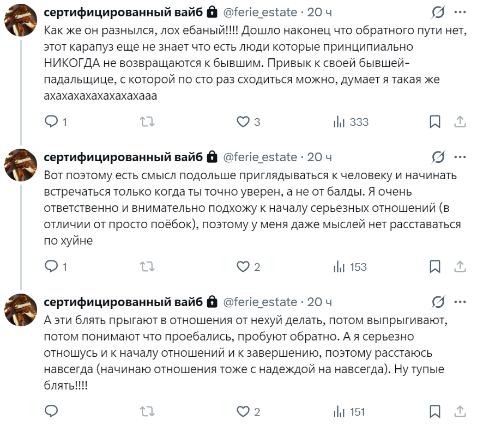Click the "20 ч" timestamp of the last tweet
Image resolution: width=477 pixels, height=426 pixels.
tap(319, 302)
